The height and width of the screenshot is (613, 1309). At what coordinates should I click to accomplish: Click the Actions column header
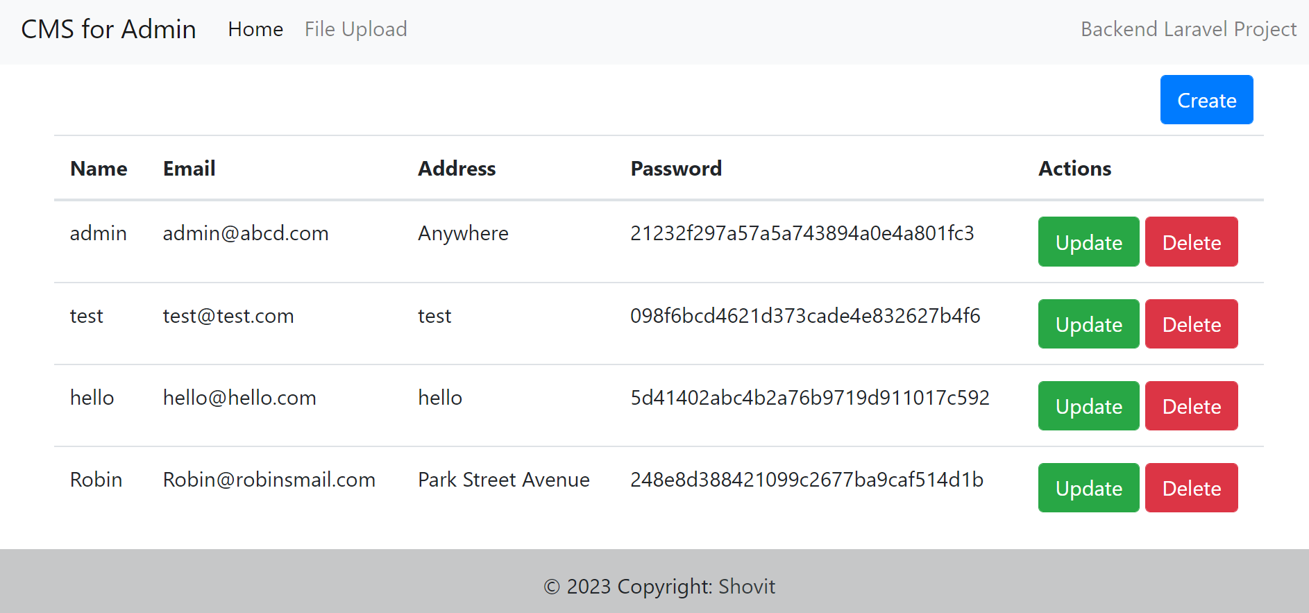point(1074,169)
